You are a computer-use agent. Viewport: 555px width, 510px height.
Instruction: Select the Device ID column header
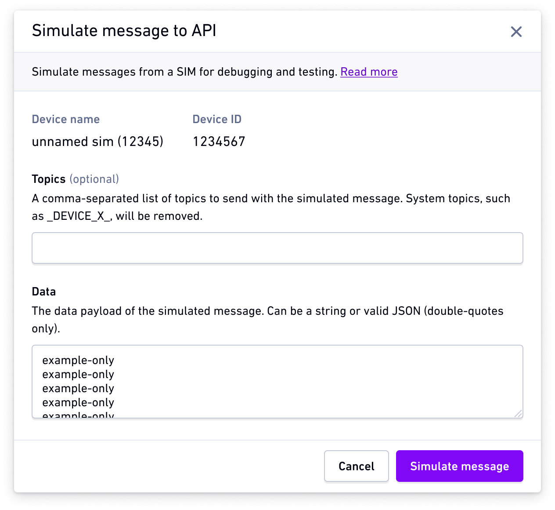click(217, 119)
